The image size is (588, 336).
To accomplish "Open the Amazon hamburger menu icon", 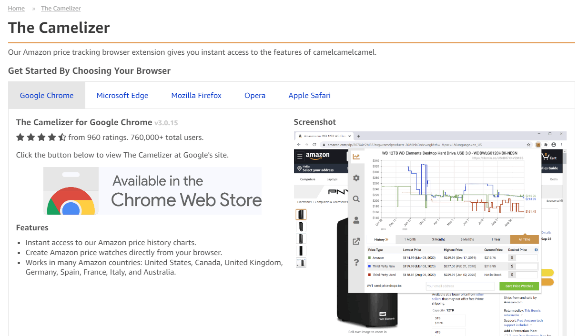I will (300, 156).
